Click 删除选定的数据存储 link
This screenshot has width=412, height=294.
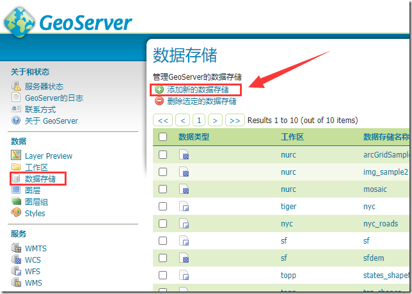click(202, 101)
